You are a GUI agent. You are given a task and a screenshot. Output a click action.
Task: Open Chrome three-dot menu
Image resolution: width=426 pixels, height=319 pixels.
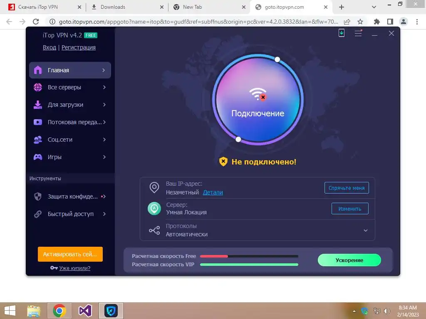(x=417, y=22)
